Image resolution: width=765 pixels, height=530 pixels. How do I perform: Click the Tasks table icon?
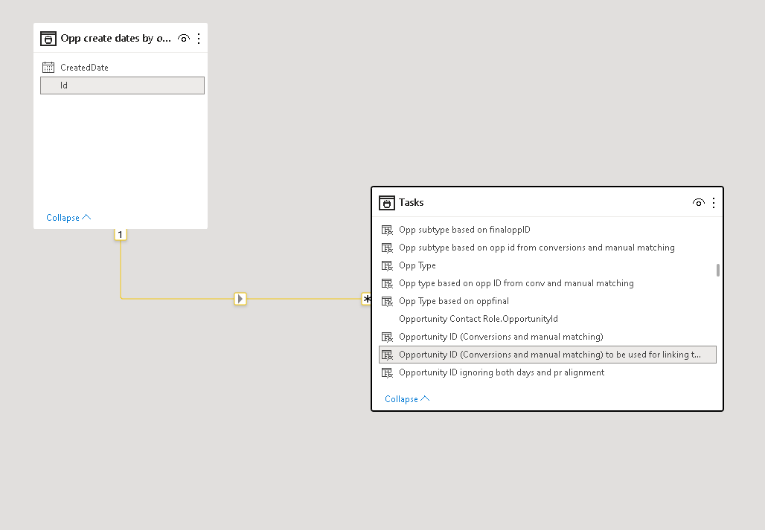point(386,203)
